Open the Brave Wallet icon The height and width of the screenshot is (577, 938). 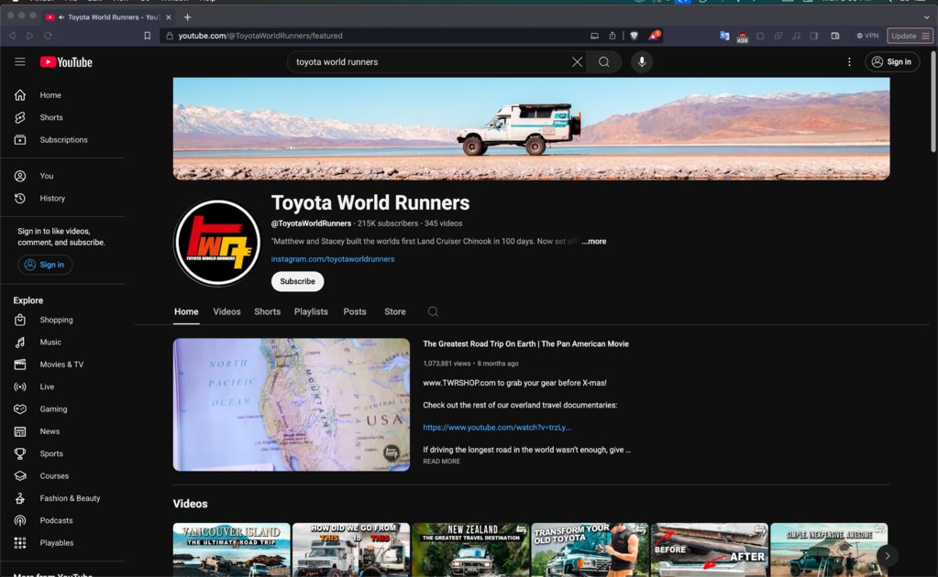(x=835, y=36)
